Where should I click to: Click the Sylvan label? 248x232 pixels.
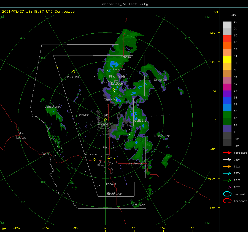106,81
